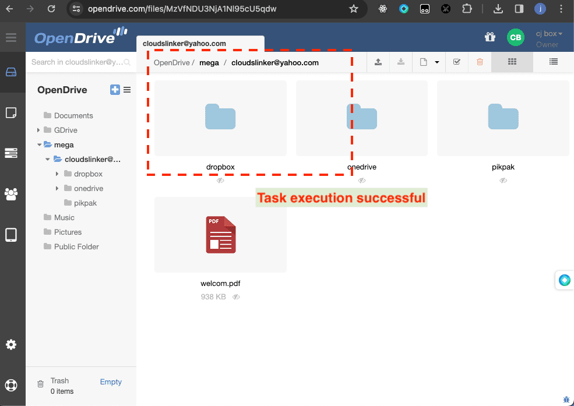Screen dimensions: 574x406
Task: Select the cloudslinker@yahoo.com tab
Action: pos(200,44)
